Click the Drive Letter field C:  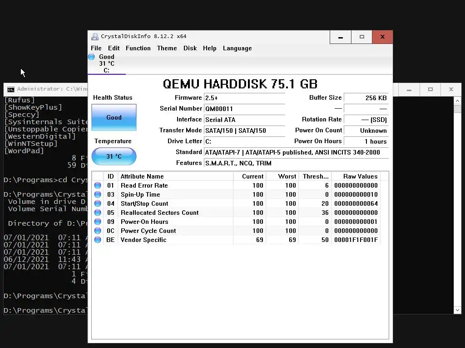tap(244, 141)
